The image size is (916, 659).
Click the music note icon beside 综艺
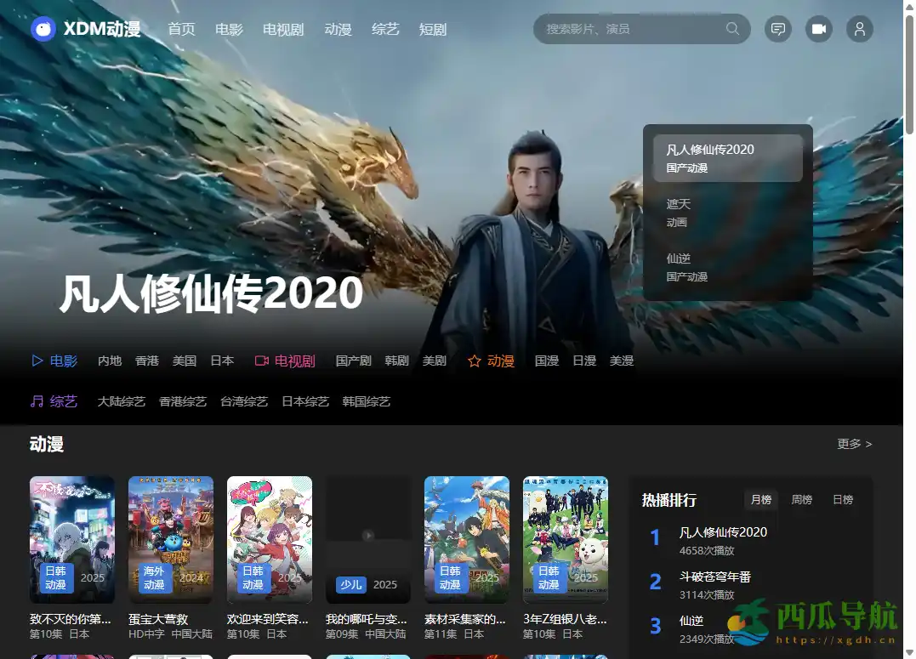tap(36, 401)
